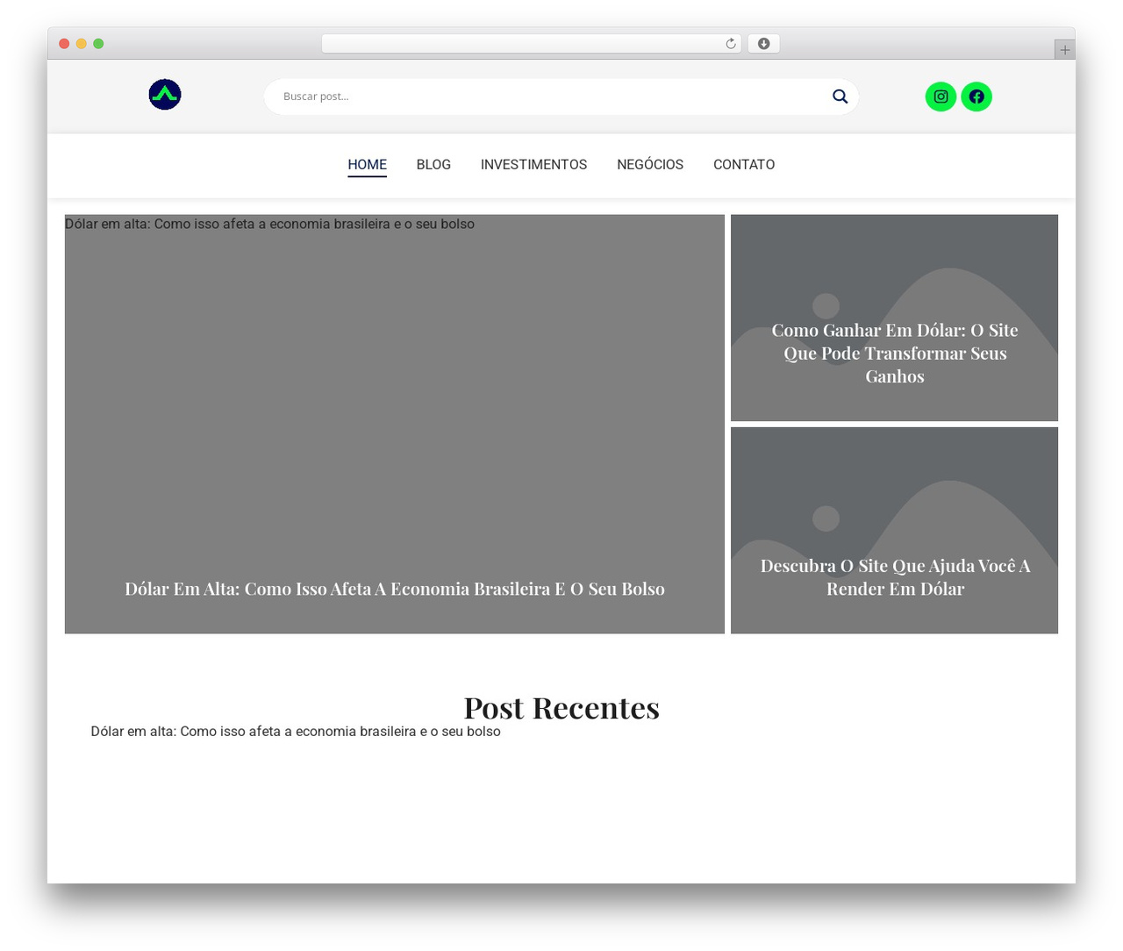Image resolution: width=1123 pixels, height=951 pixels.
Task: Click the search magnifier icon
Action: tap(840, 97)
